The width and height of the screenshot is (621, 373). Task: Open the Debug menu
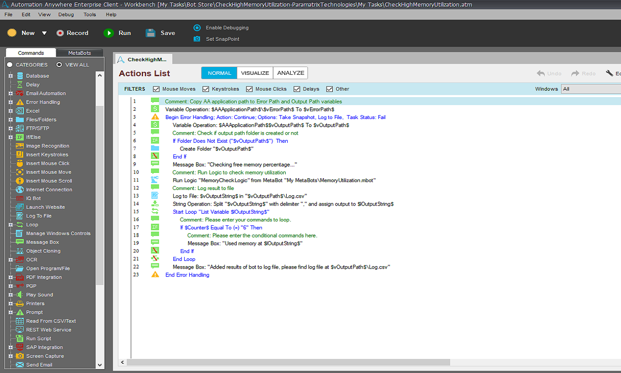(66, 15)
